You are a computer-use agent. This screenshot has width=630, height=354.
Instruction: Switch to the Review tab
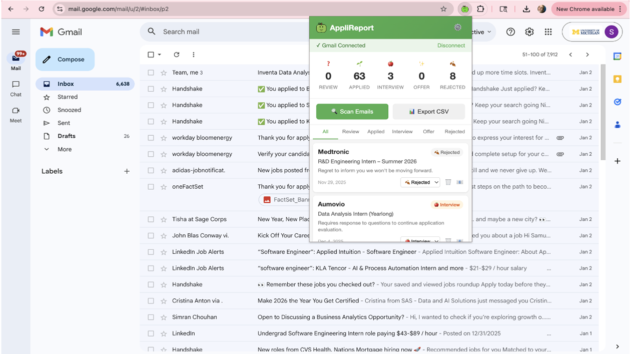click(x=350, y=132)
